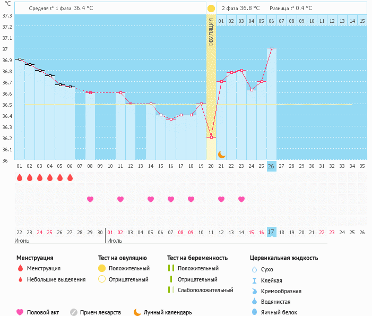Click the pink heart under cycle day 08
The image size is (372, 316).
90,199
